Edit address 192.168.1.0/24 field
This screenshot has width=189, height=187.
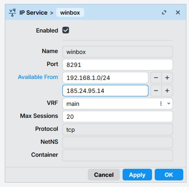[105, 78]
